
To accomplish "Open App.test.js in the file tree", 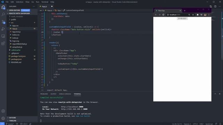I will (16, 32).
